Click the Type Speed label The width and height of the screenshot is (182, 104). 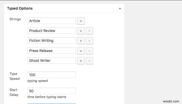pos(15,76)
